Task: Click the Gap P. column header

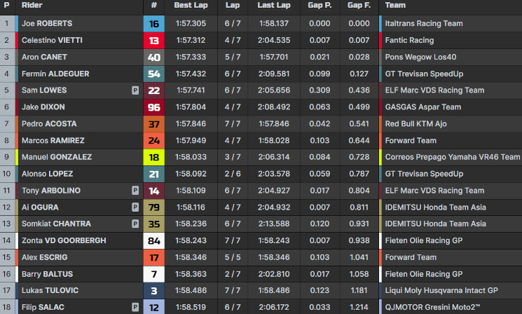Action: pyautogui.click(x=319, y=5)
